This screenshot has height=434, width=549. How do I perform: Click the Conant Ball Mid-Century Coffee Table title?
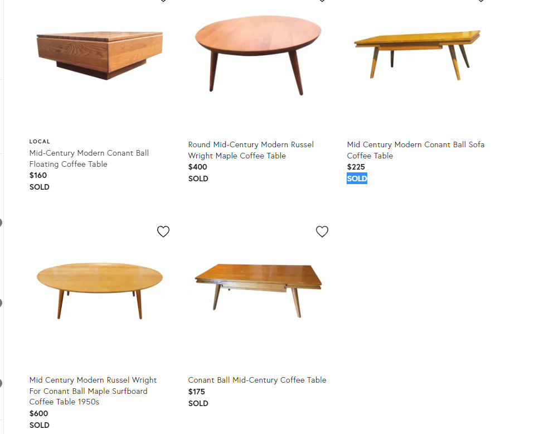[257, 380]
